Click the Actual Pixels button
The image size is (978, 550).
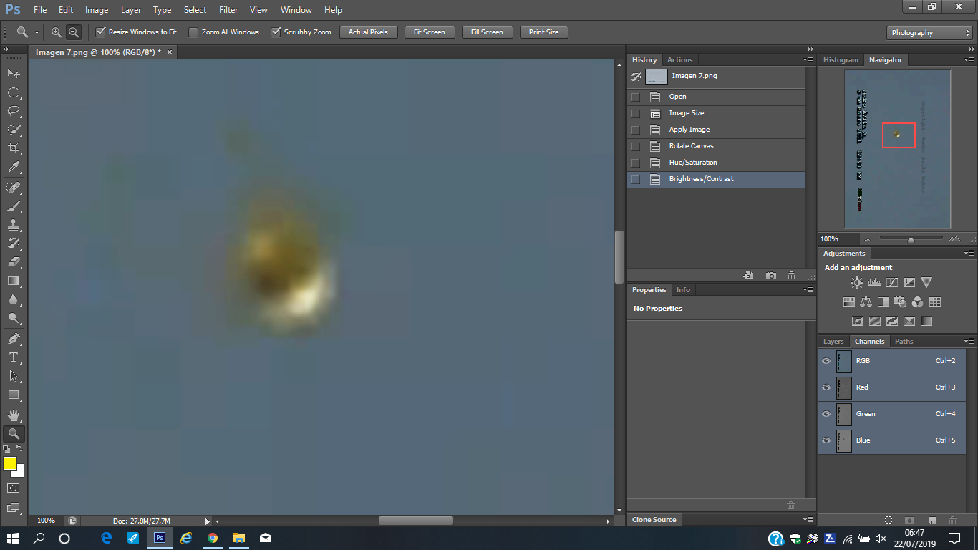click(x=368, y=32)
